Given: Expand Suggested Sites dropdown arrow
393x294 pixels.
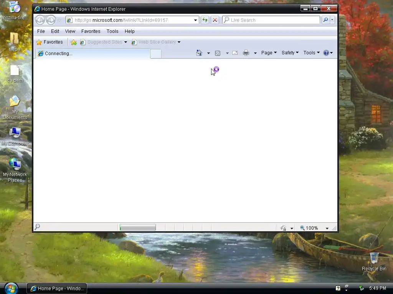Looking at the screenshot, I should [x=125, y=42].
